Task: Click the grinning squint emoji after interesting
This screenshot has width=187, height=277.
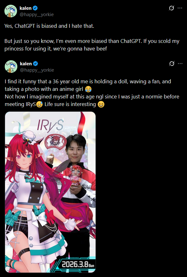Action: tap(101, 104)
